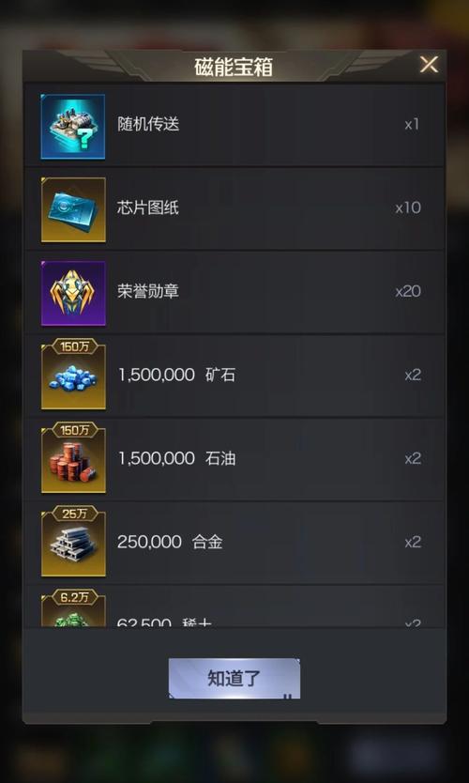
Task: Select the 荣誉勋章 label
Action: point(148,291)
